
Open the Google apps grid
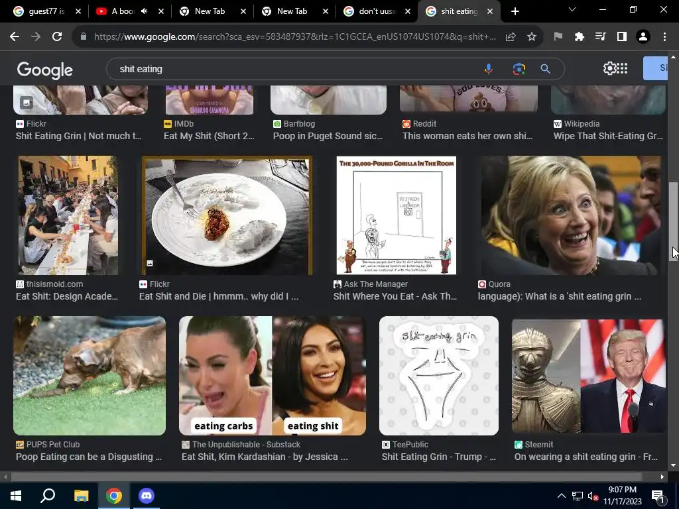(622, 68)
